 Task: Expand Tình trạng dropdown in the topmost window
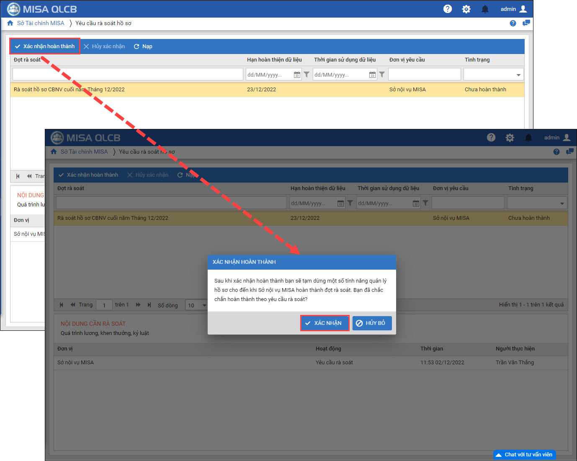point(518,75)
